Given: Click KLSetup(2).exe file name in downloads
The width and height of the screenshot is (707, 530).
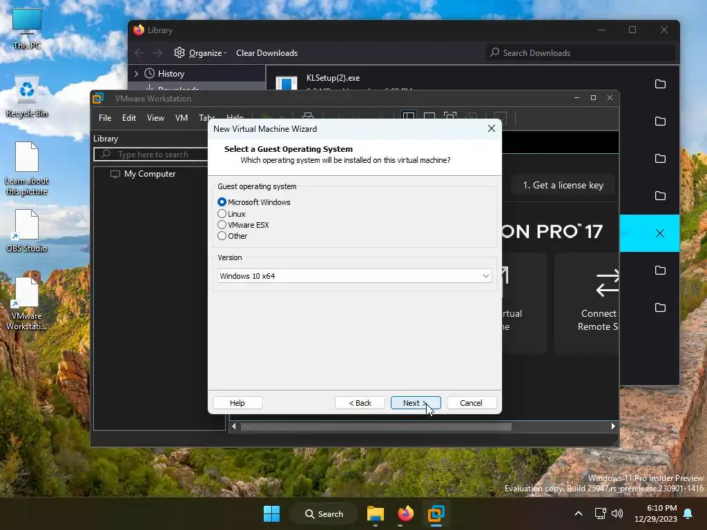Looking at the screenshot, I should point(333,78).
